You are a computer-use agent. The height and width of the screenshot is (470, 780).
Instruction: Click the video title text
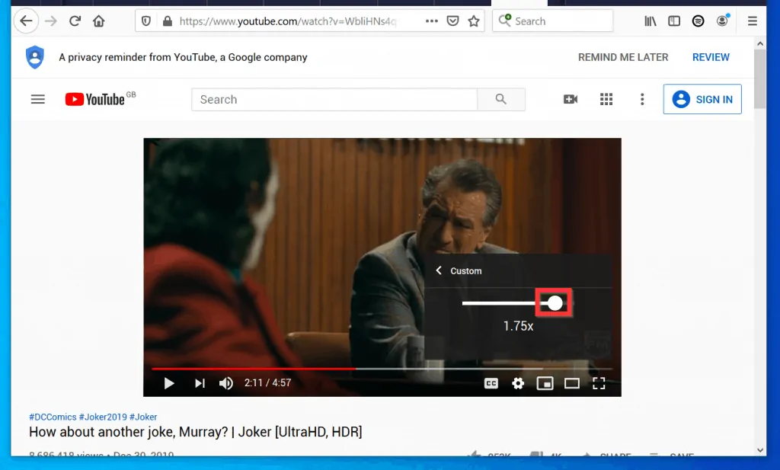click(196, 432)
